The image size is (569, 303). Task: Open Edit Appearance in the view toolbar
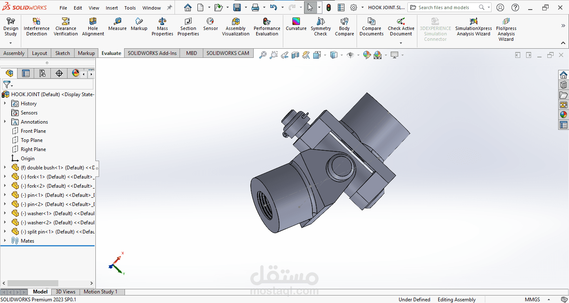367,55
